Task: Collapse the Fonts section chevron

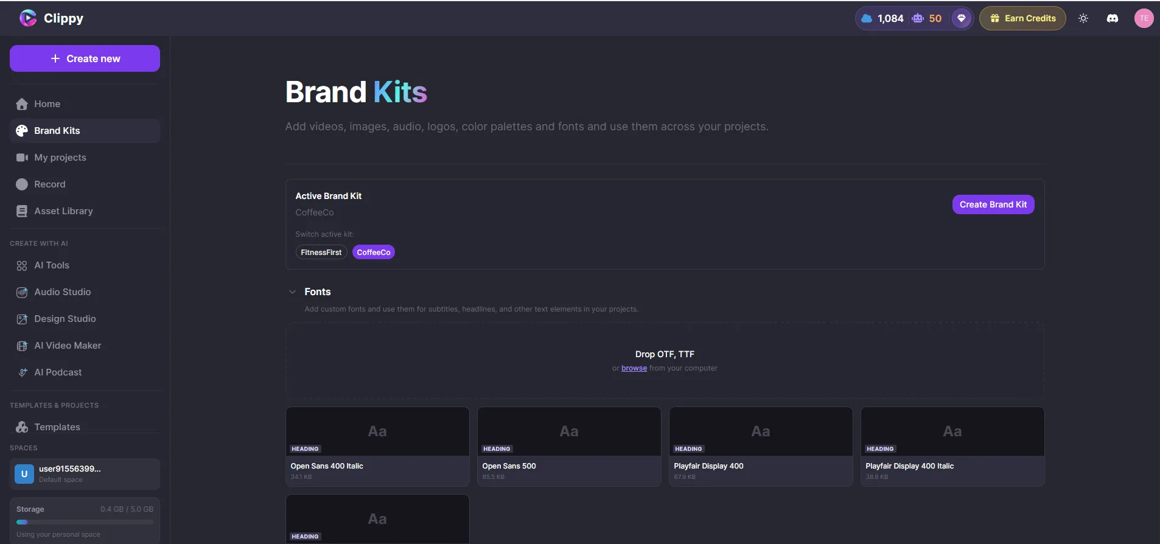Action: pos(292,292)
